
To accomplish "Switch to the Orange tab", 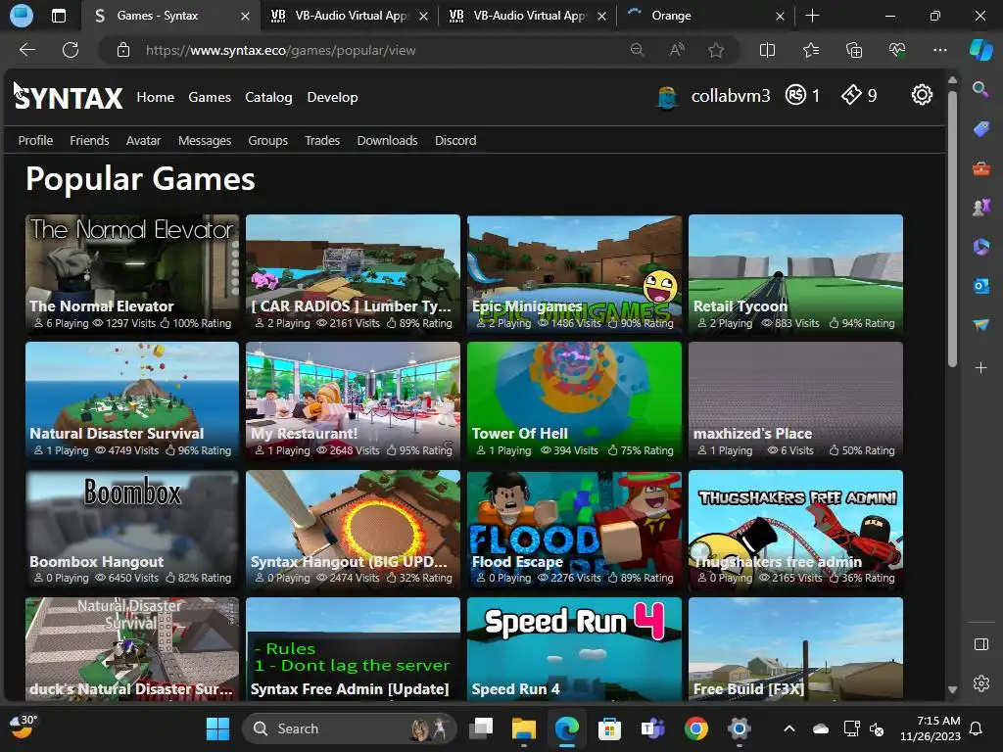I will [x=705, y=16].
